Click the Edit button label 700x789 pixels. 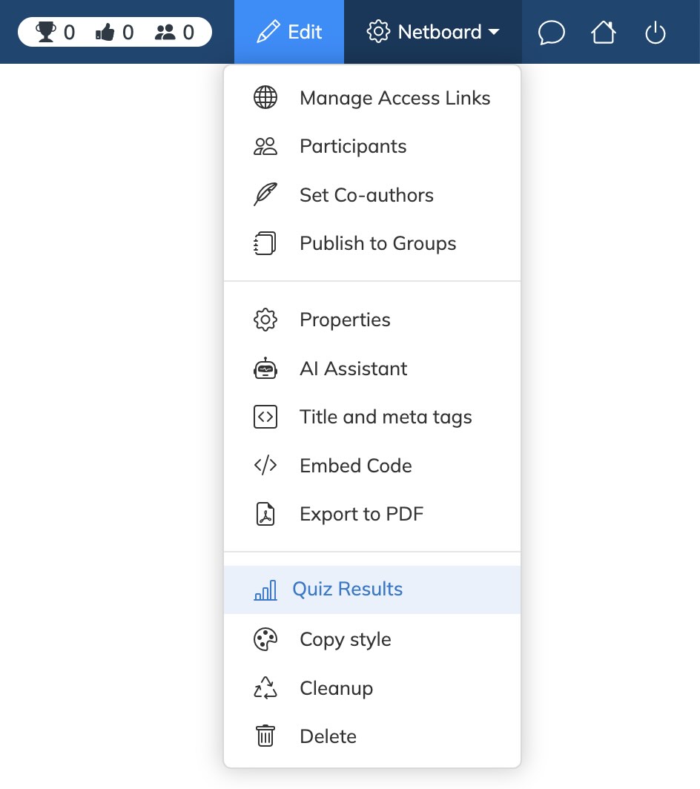[305, 32]
